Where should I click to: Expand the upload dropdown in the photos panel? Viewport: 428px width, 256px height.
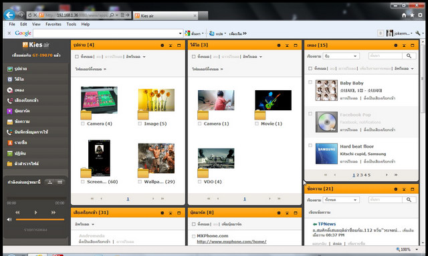coord(136,57)
